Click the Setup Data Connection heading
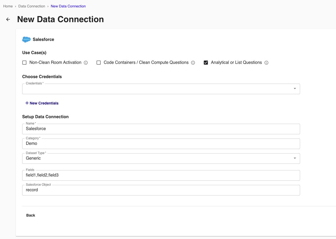The image size is (336, 239). point(45,117)
